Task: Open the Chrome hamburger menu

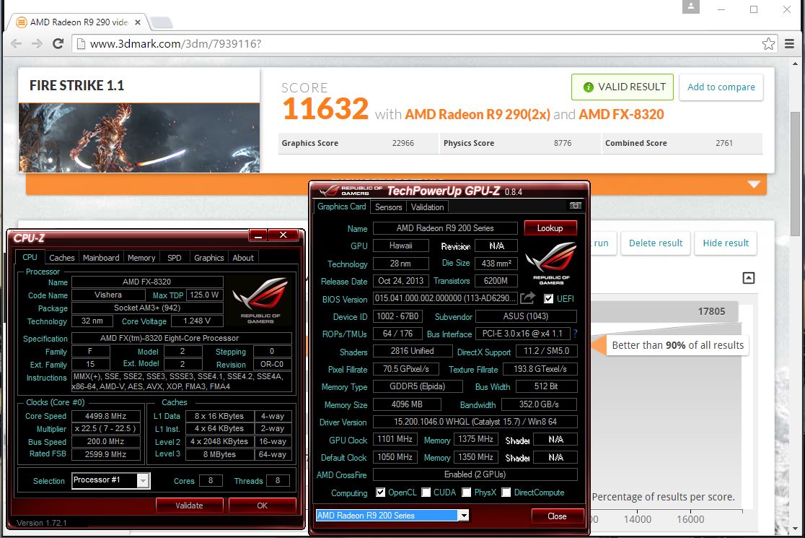Action: coord(790,43)
